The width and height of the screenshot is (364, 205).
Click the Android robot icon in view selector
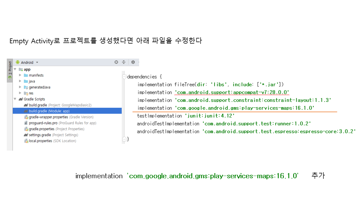[18, 62]
